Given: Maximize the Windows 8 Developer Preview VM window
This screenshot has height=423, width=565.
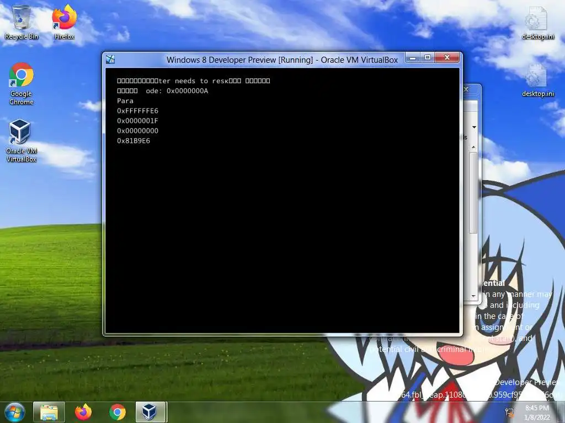Looking at the screenshot, I should (x=428, y=57).
